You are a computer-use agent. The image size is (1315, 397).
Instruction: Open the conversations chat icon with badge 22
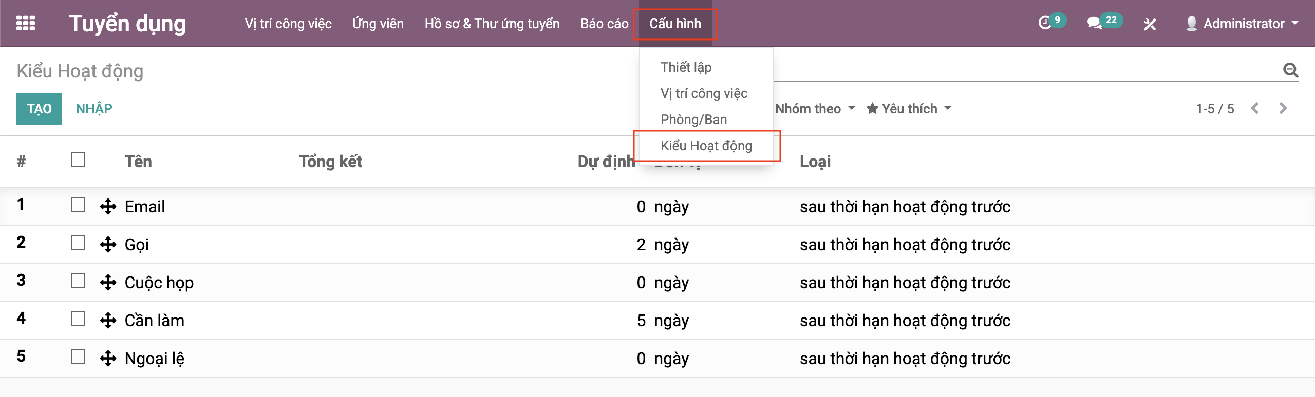pyautogui.click(x=1095, y=23)
